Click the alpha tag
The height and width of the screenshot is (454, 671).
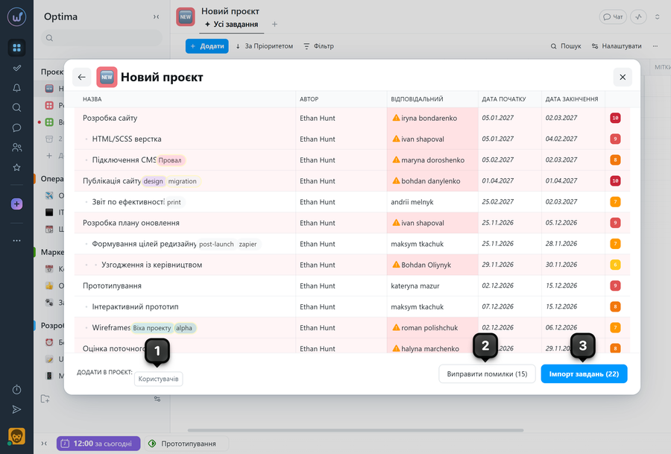coord(184,328)
